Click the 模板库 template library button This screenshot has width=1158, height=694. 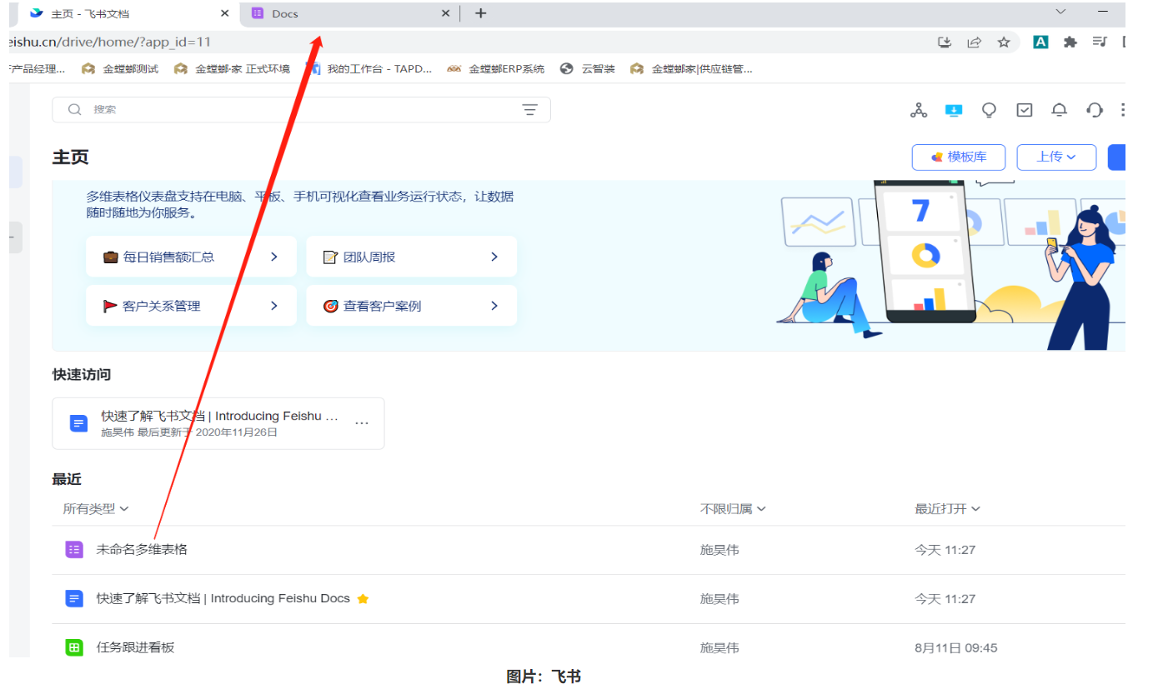coord(959,157)
